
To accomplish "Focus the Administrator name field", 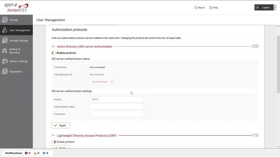I will point(117,106).
